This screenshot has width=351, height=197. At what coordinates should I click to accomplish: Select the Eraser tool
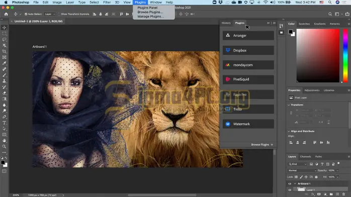[4, 93]
